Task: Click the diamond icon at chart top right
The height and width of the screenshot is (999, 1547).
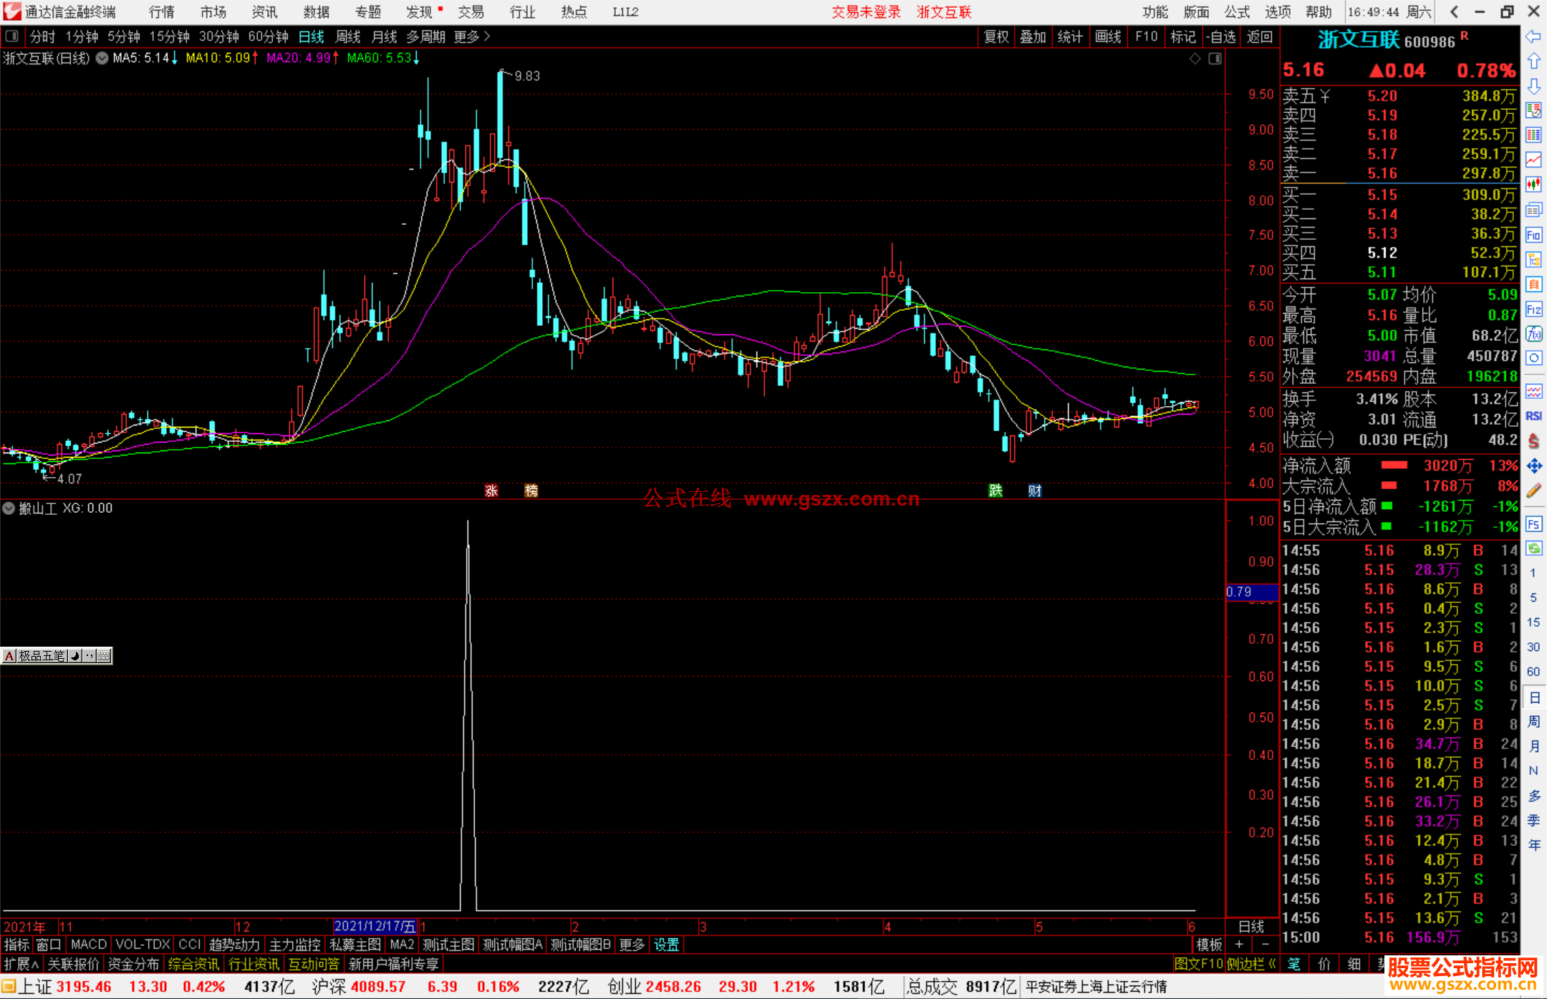Action: [x=1195, y=59]
